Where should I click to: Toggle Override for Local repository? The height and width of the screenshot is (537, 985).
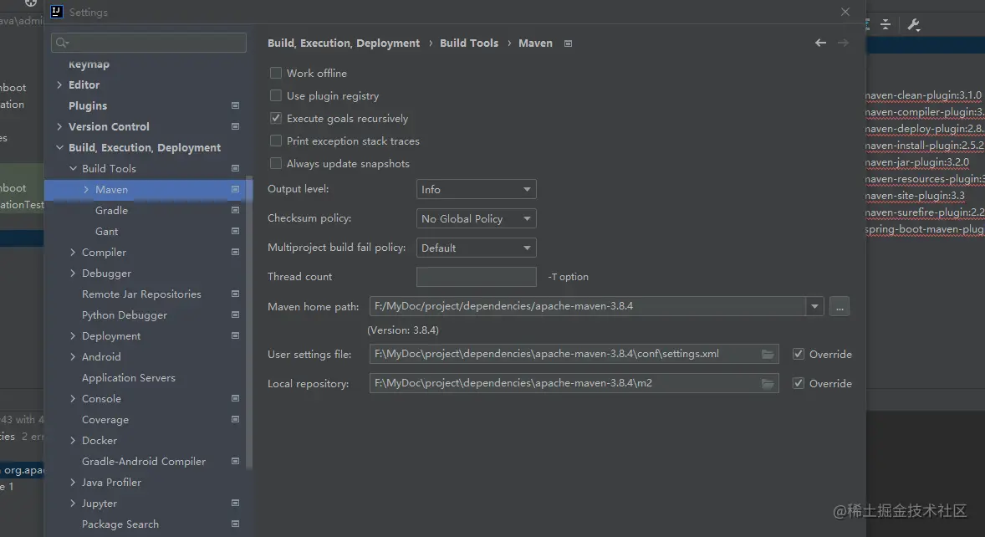(799, 383)
